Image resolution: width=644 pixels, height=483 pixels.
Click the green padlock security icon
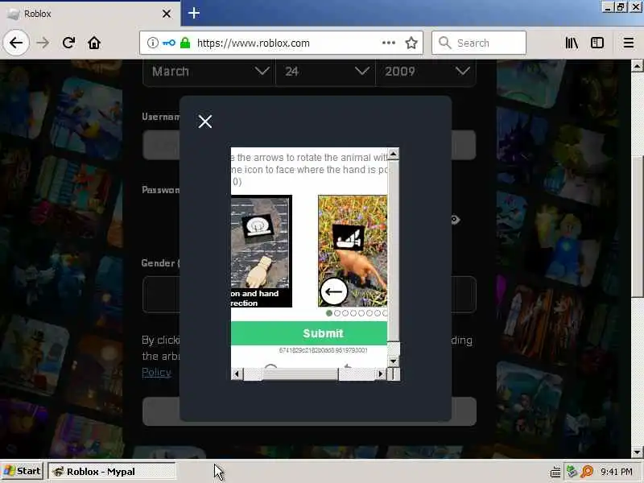coord(185,43)
